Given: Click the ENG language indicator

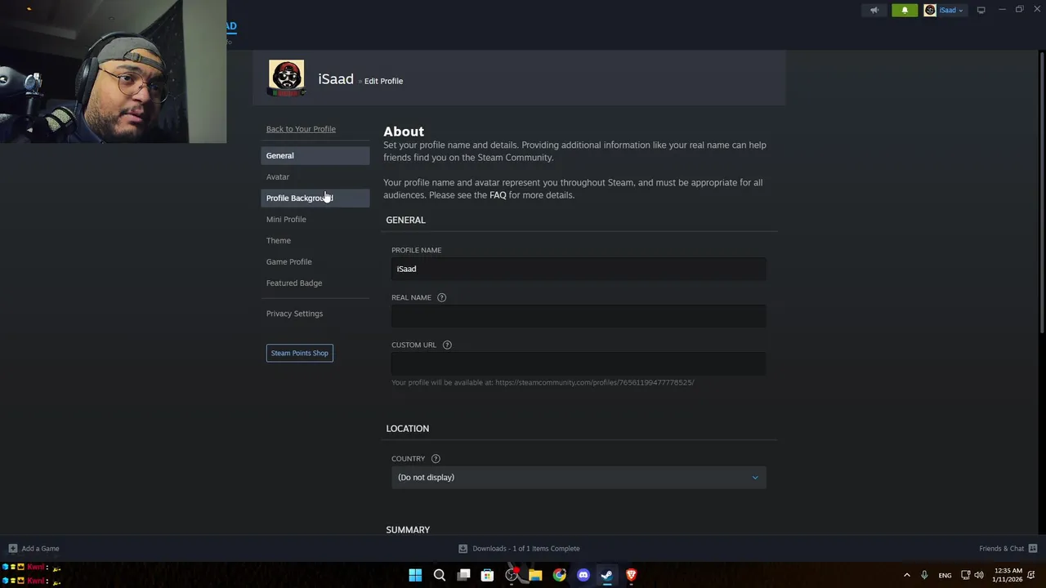Looking at the screenshot, I should 945,576.
